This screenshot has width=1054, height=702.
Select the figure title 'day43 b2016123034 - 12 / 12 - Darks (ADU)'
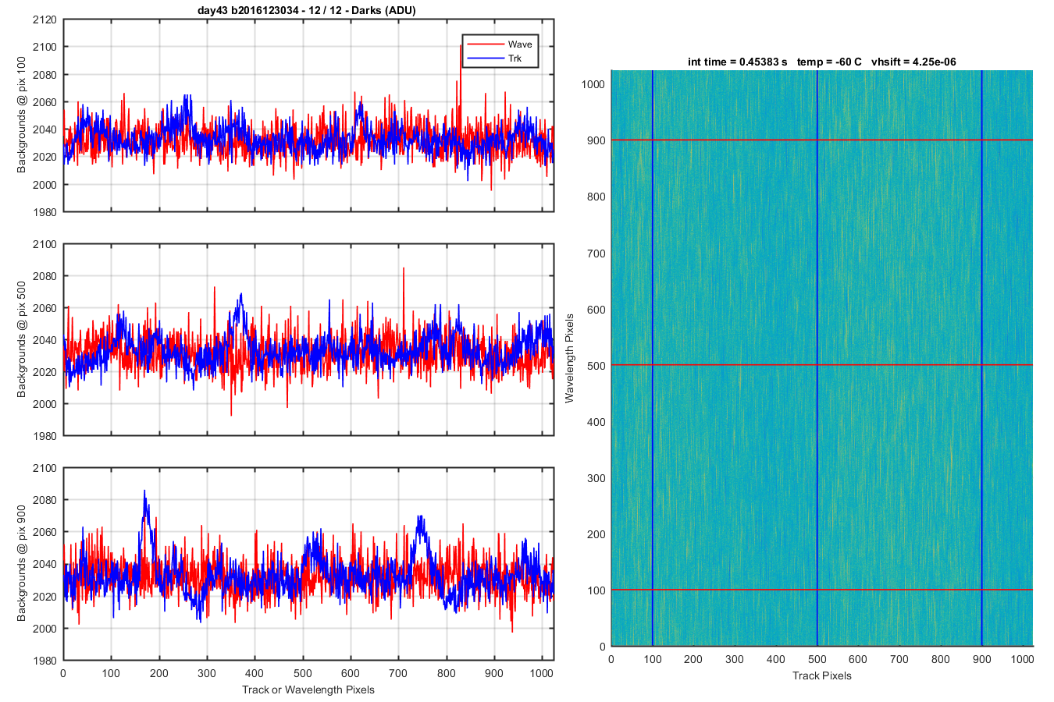[307, 10]
